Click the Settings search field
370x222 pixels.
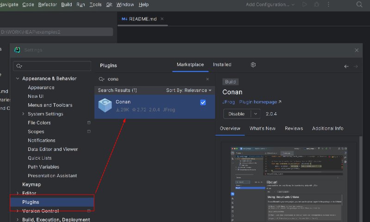coord(52,66)
